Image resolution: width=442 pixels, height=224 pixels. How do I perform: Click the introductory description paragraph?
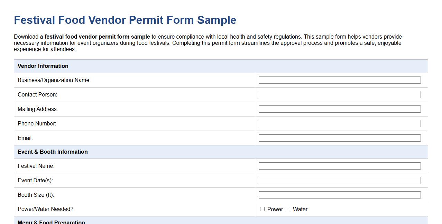click(x=208, y=43)
